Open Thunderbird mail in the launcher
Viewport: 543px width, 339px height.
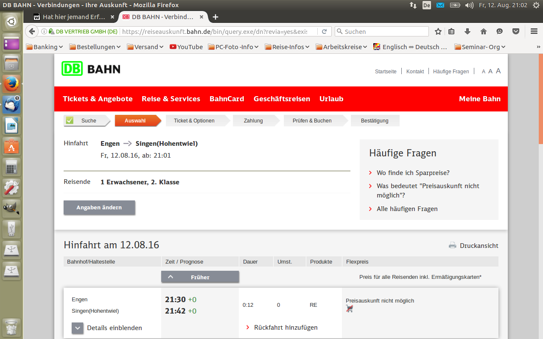pyautogui.click(x=11, y=105)
